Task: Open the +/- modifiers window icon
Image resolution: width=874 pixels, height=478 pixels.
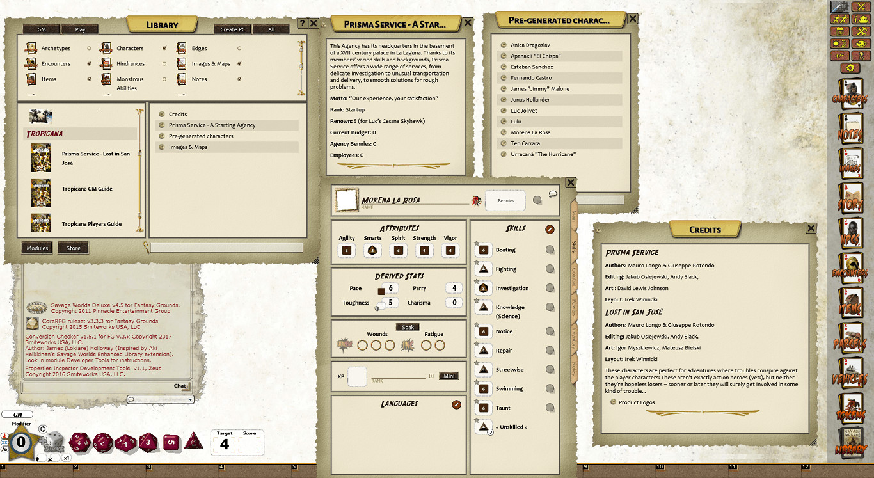Action: [x=839, y=55]
